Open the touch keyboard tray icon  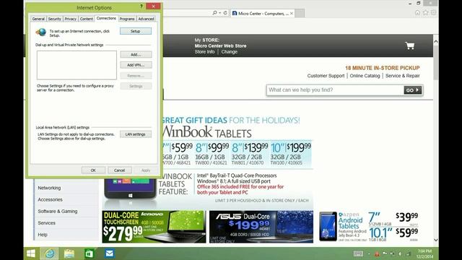click(358, 253)
